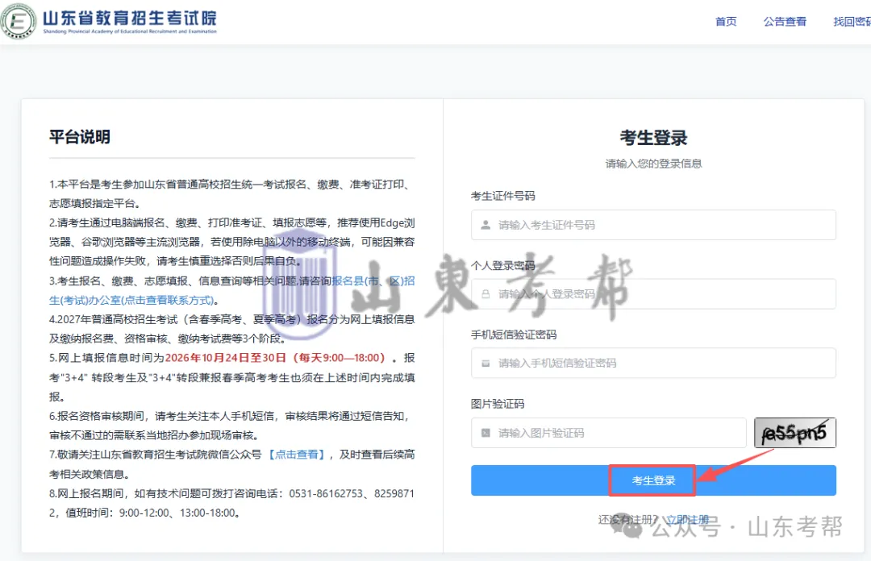Click the 考生证件号码 label
Viewport: 871px width, 561px height.
pyautogui.click(x=502, y=196)
